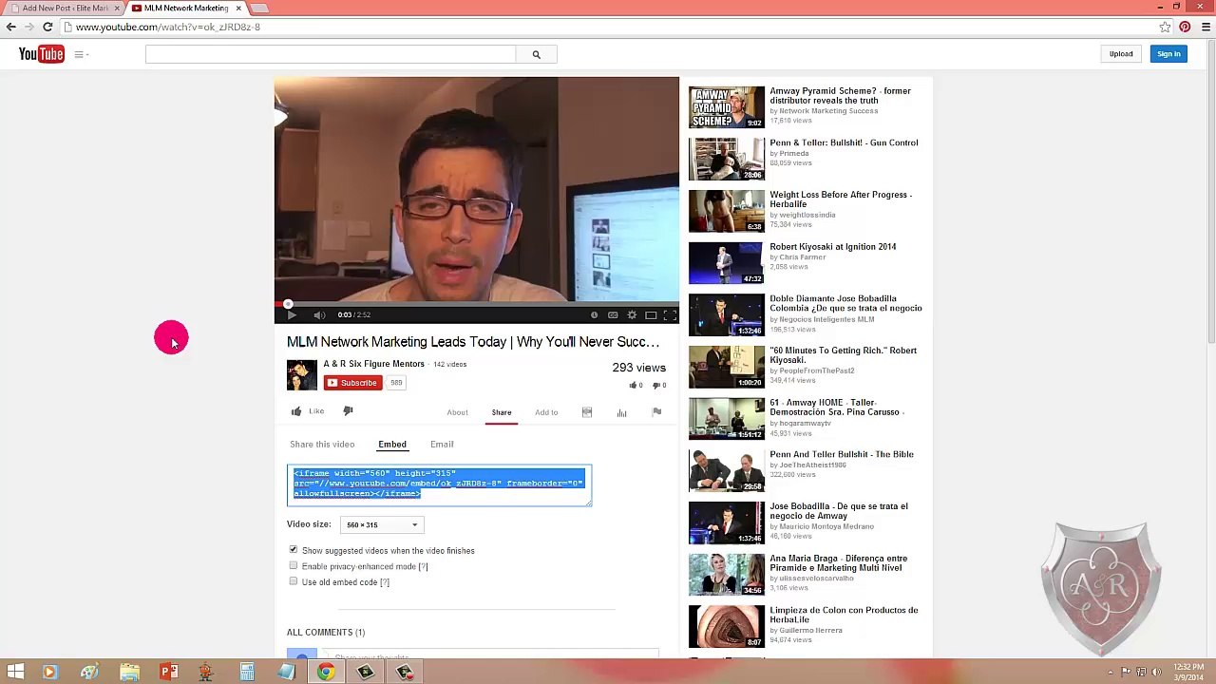Open the Penn & Teller Gun Control thumbnail
The height and width of the screenshot is (684, 1216).
[x=726, y=159]
